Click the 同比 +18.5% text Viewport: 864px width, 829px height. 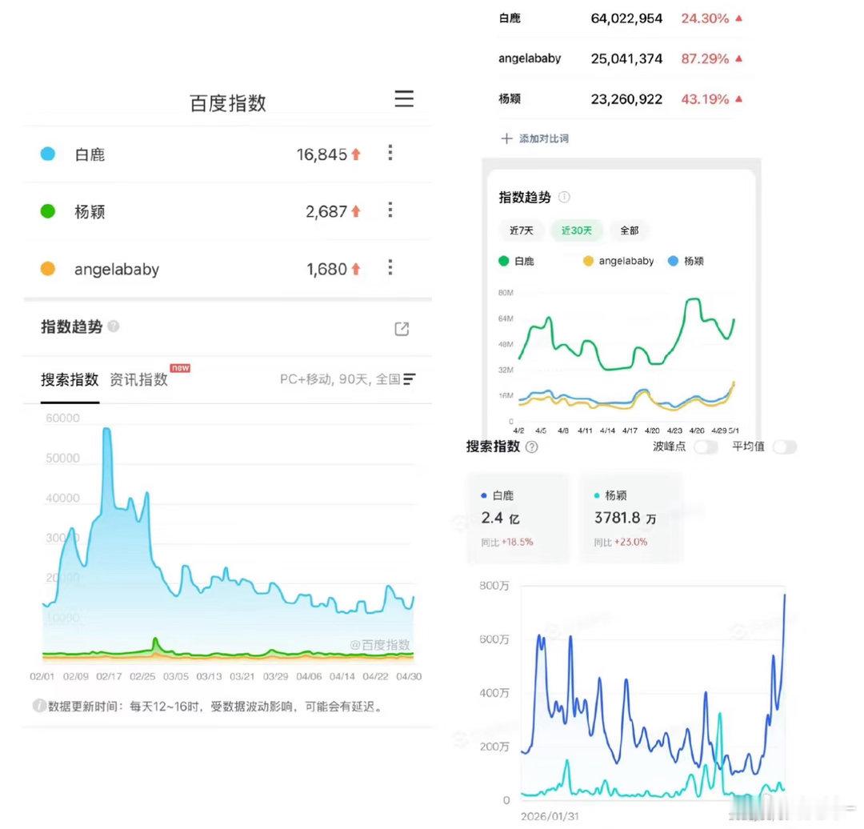pyautogui.click(x=507, y=543)
